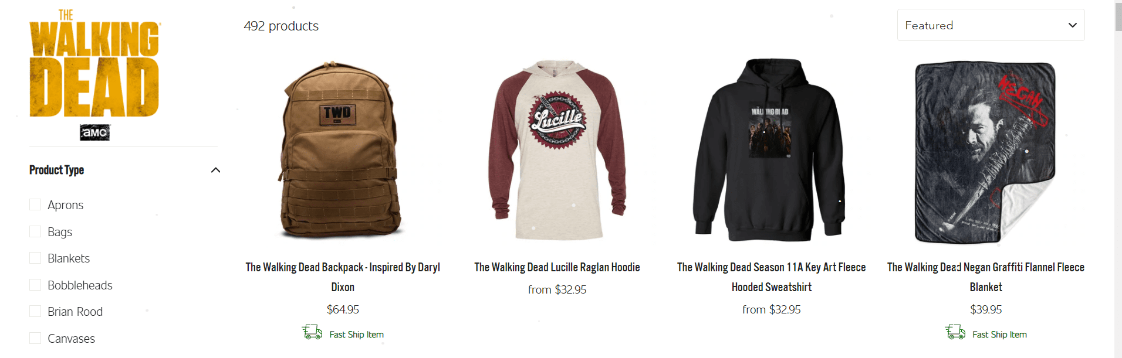
Task: Click The Walking Dead logo
Action: coord(94,63)
